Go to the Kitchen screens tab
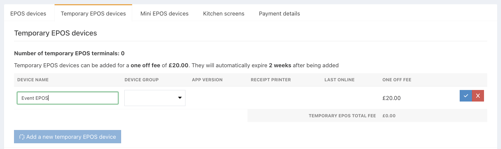The width and height of the screenshot is (501, 149). 224,13
